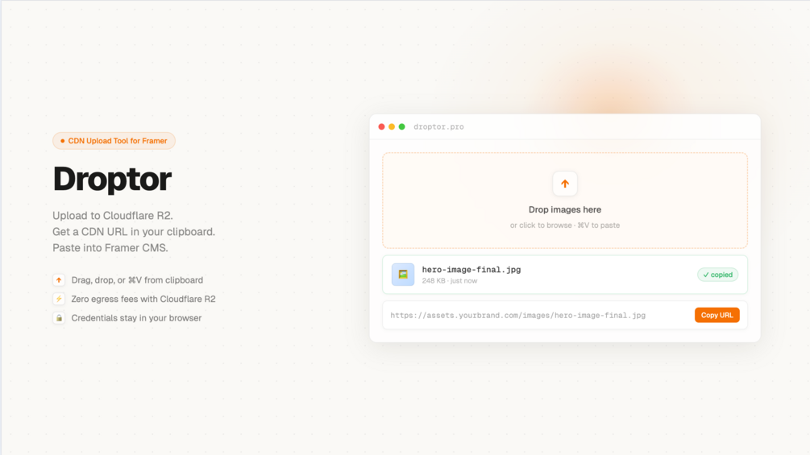Screen dimensions: 810x455
Task: Click the CDN Upload Tool for Framer badge
Action: (114, 141)
